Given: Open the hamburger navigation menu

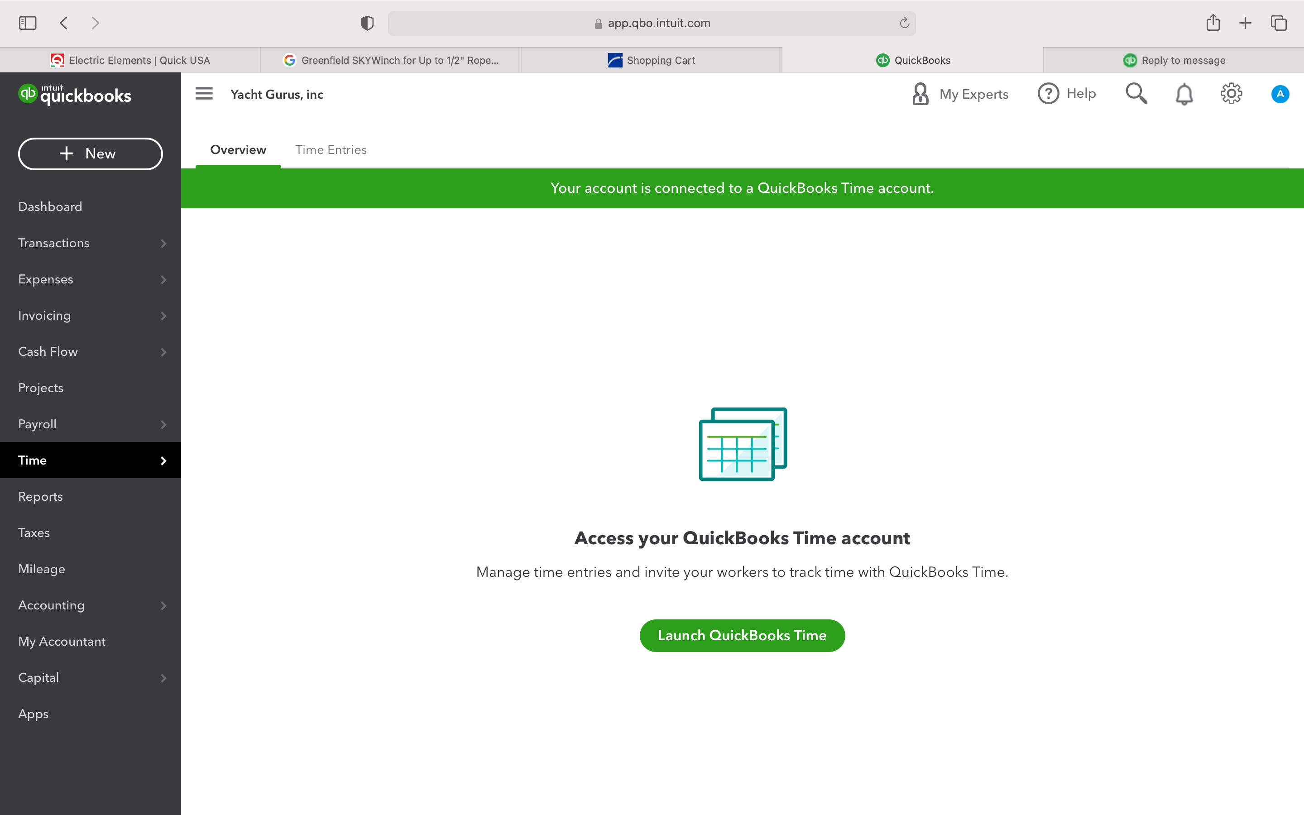Looking at the screenshot, I should point(204,93).
